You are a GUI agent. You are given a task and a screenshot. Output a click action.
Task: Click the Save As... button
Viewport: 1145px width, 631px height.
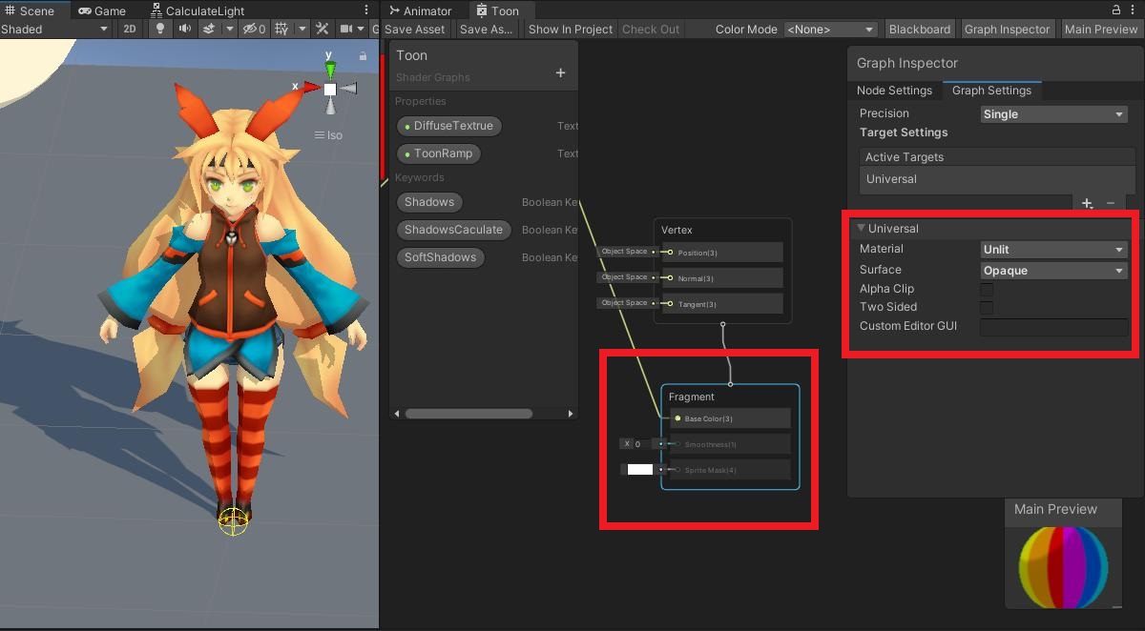[486, 30]
